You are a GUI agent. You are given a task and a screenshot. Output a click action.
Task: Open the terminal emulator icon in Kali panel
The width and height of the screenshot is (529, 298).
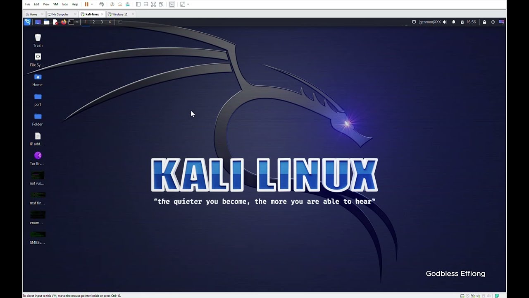coord(71,22)
